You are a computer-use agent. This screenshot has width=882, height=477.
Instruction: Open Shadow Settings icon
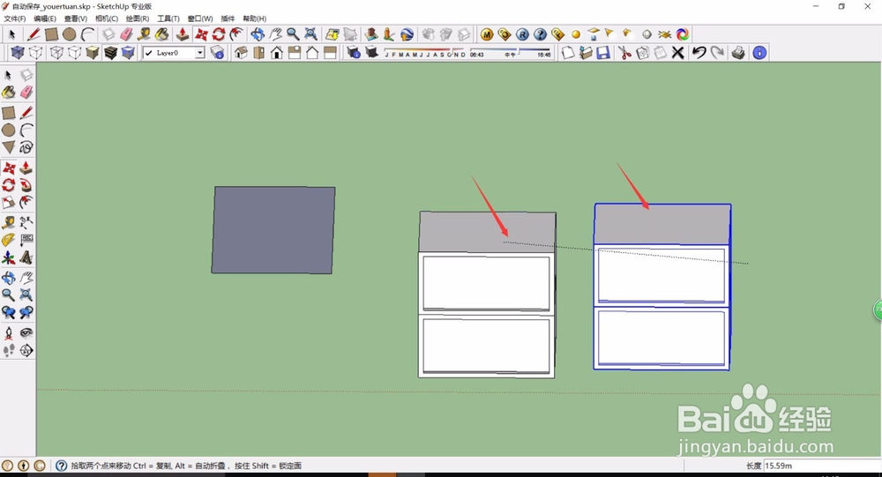[x=354, y=53]
